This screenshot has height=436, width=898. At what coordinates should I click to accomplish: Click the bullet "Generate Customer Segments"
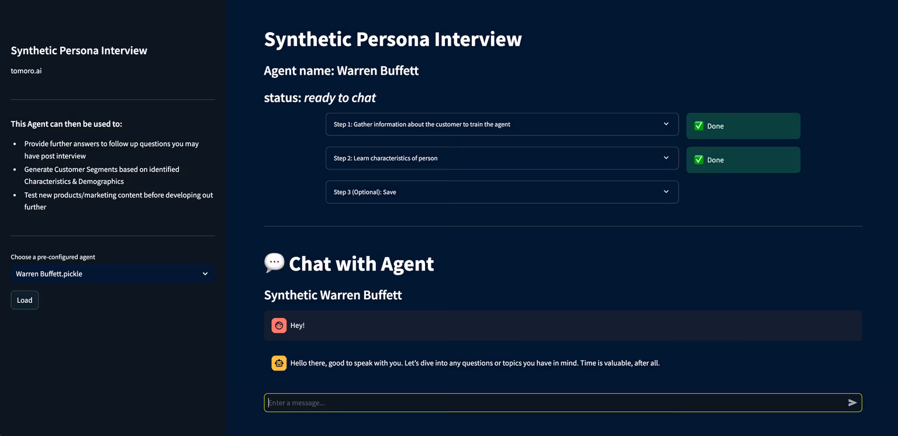click(x=102, y=175)
